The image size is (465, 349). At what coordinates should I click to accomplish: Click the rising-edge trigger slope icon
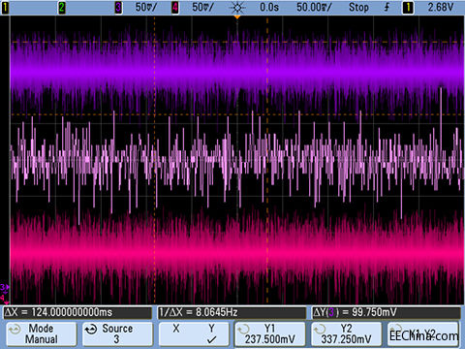point(387,7)
